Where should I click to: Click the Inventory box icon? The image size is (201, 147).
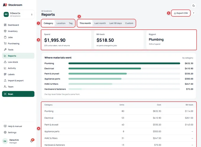(5, 31)
